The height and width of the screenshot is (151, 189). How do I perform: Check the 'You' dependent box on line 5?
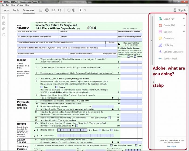click(x=42, y=87)
